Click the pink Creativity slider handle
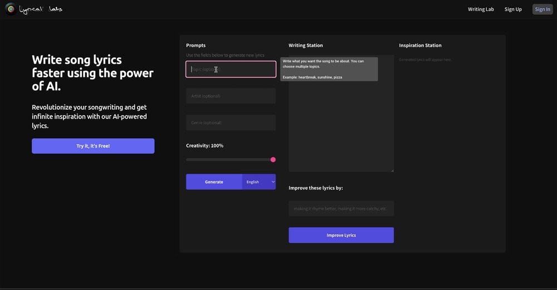The image size is (557, 290). pos(273,160)
